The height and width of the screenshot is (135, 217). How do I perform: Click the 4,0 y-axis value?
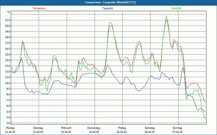8,117
